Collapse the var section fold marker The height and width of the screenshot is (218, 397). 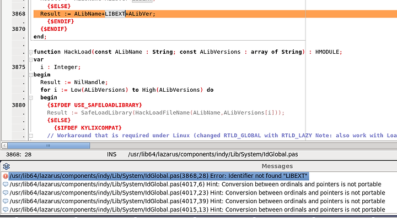click(x=31, y=59)
